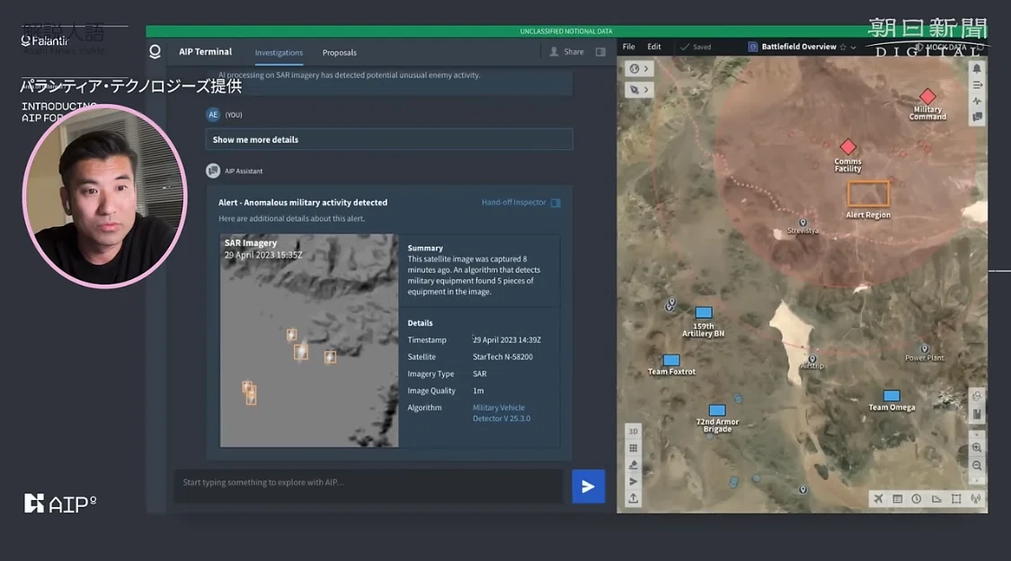Toggle the map grid overlay
This screenshot has height=561, width=1011.
(x=634, y=448)
